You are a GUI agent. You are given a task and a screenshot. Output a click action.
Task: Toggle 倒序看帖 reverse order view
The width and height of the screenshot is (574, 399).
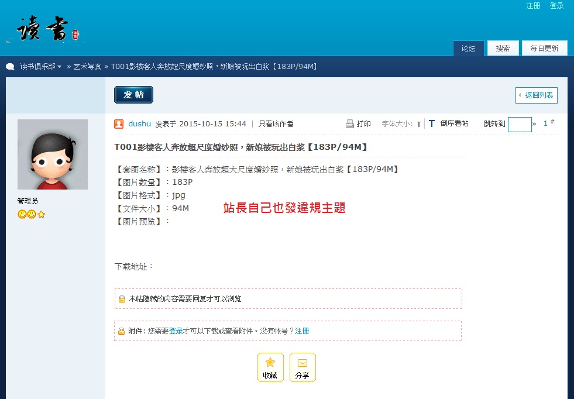tap(454, 124)
